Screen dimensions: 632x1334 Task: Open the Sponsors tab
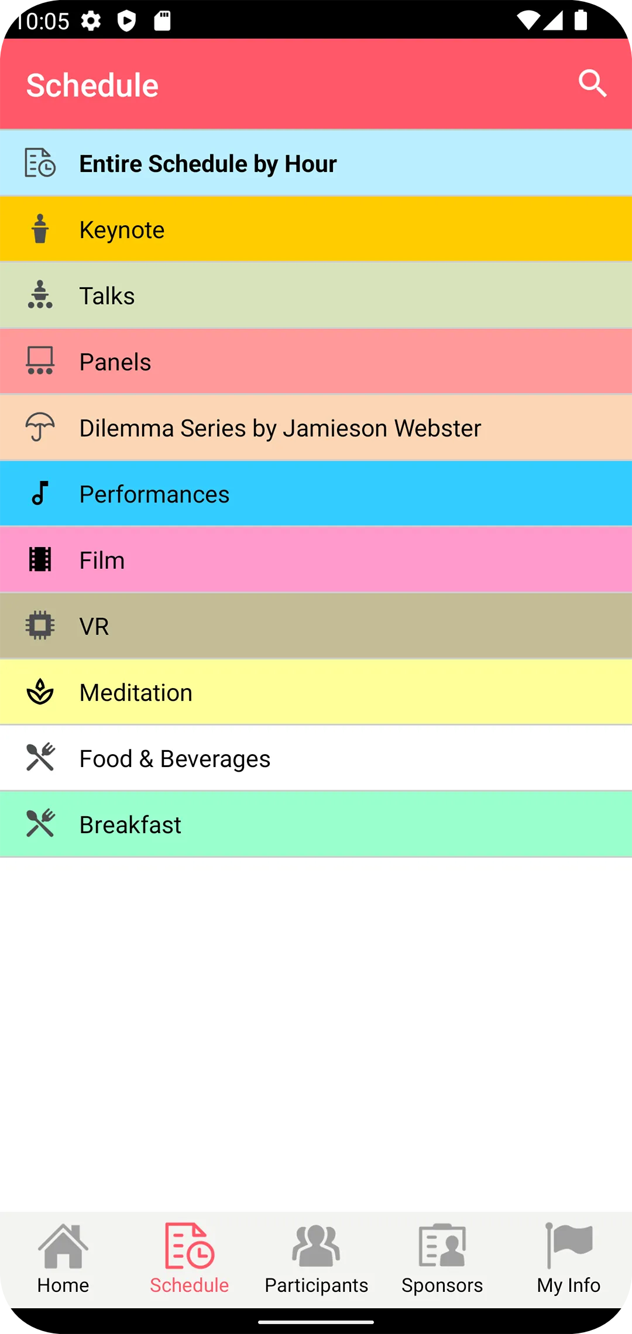pyautogui.click(x=442, y=1259)
